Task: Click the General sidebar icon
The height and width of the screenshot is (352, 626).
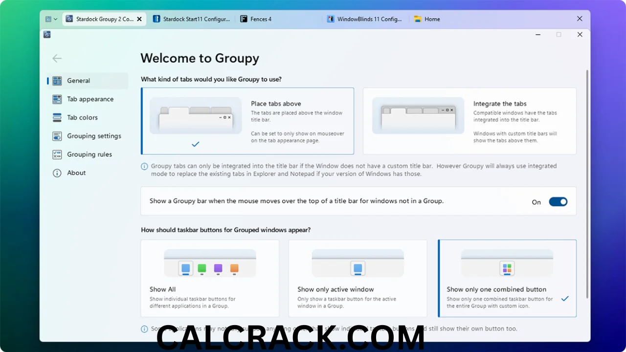Action: point(57,81)
